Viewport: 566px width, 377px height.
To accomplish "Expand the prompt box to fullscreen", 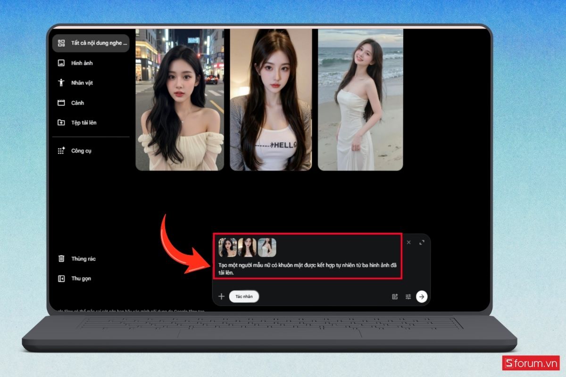I will 422,242.
